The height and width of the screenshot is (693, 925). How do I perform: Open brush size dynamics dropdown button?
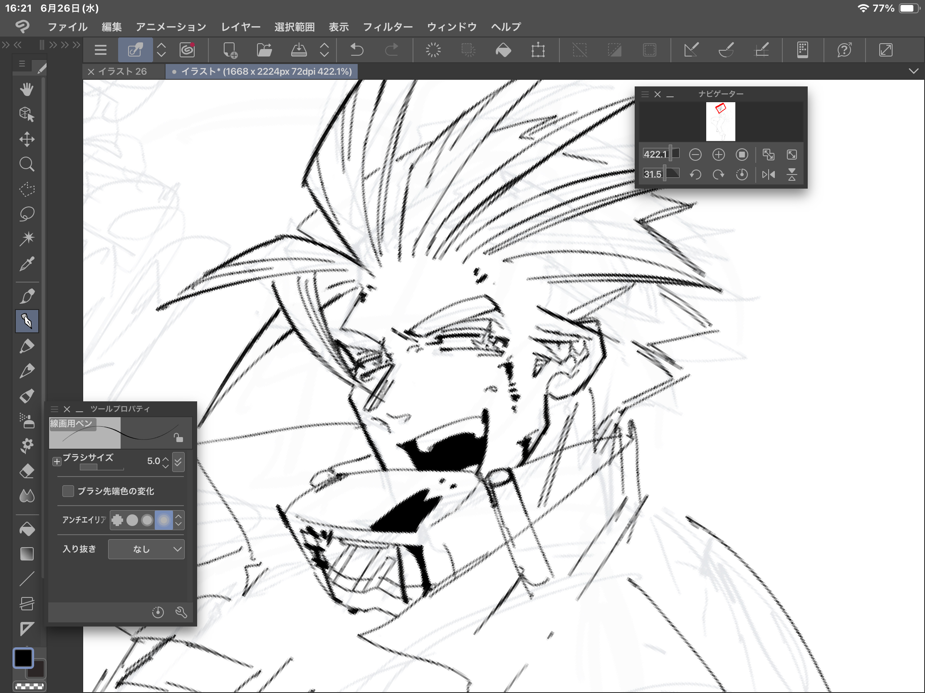pos(178,461)
